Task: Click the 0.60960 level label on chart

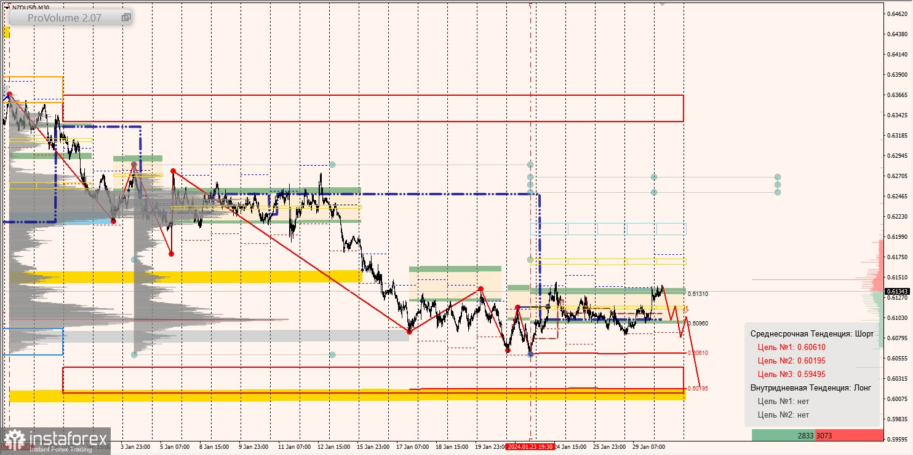Action: (x=698, y=324)
